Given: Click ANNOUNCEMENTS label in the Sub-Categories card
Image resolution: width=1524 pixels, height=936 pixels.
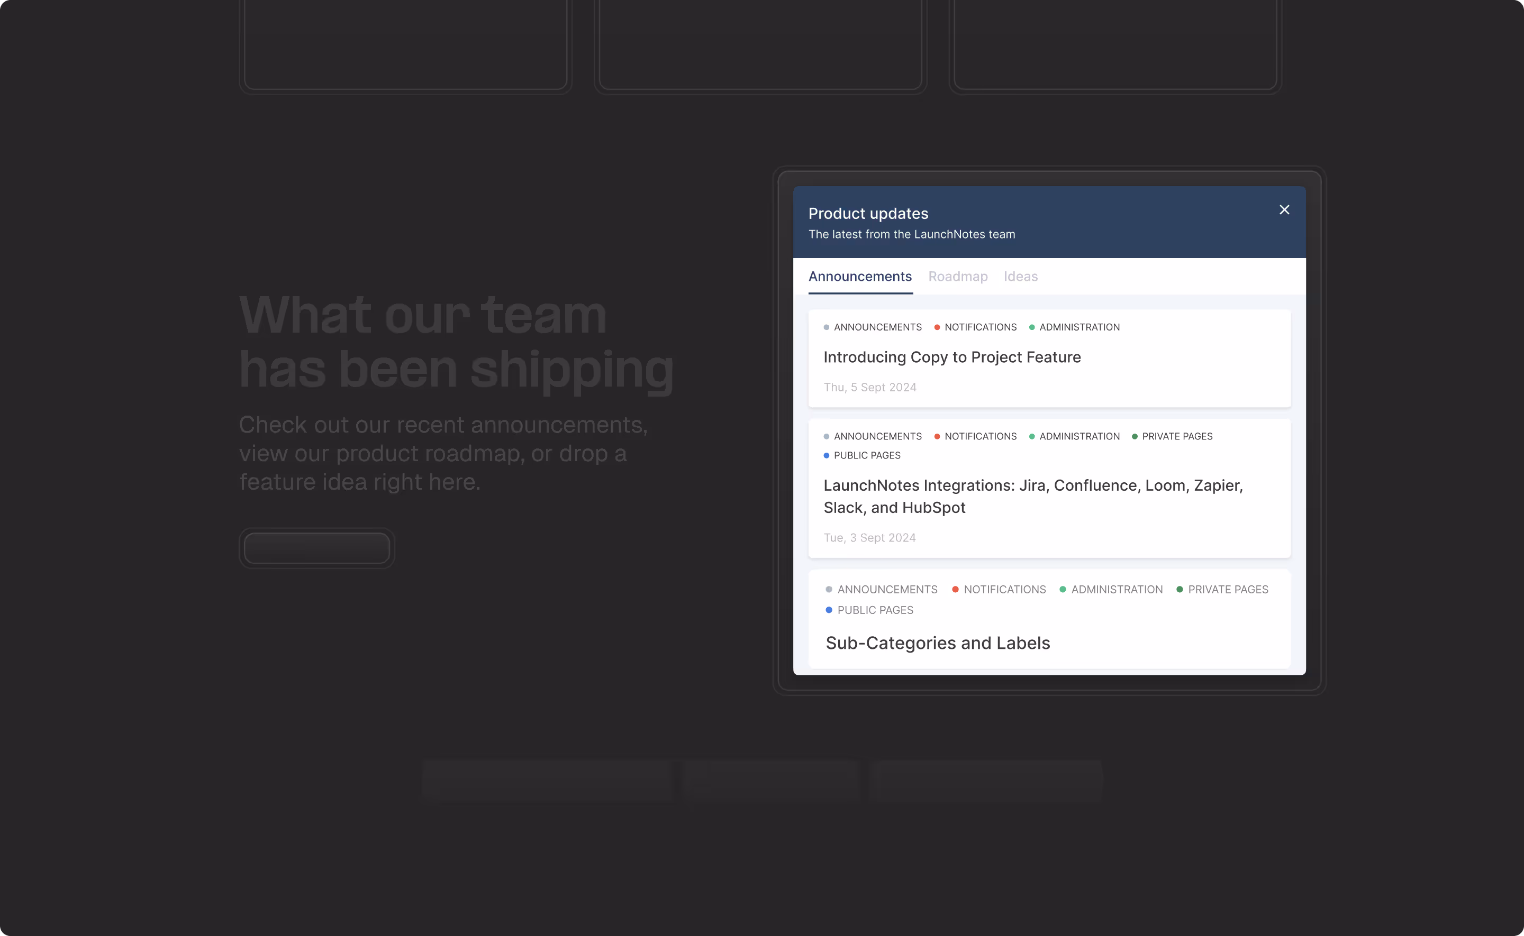Looking at the screenshot, I should [887, 590].
